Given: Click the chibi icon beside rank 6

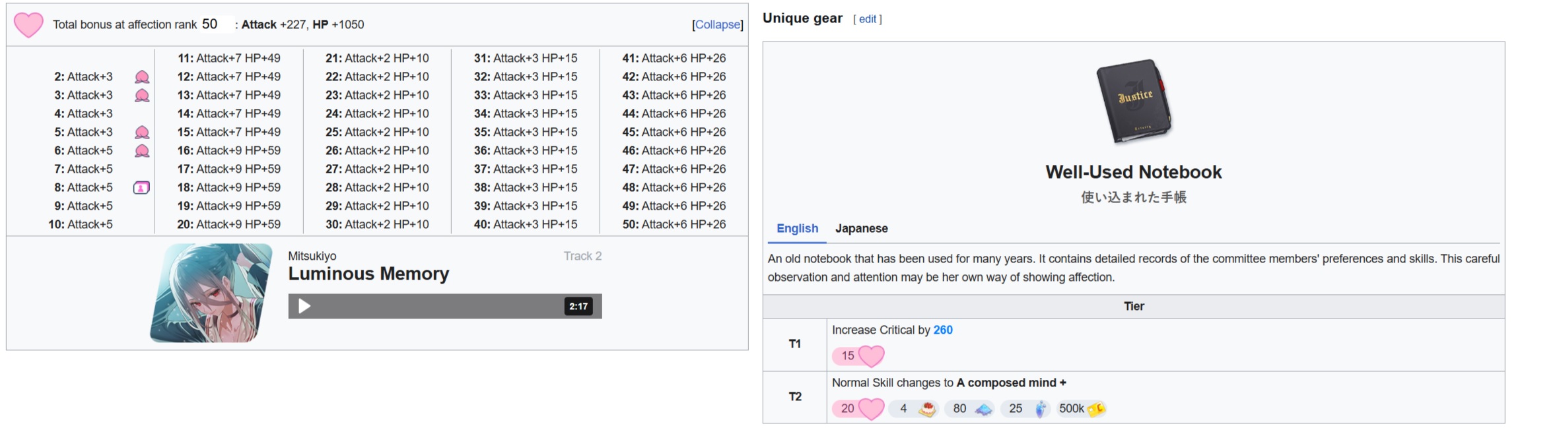Looking at the screenshot, I should (142, 151).
